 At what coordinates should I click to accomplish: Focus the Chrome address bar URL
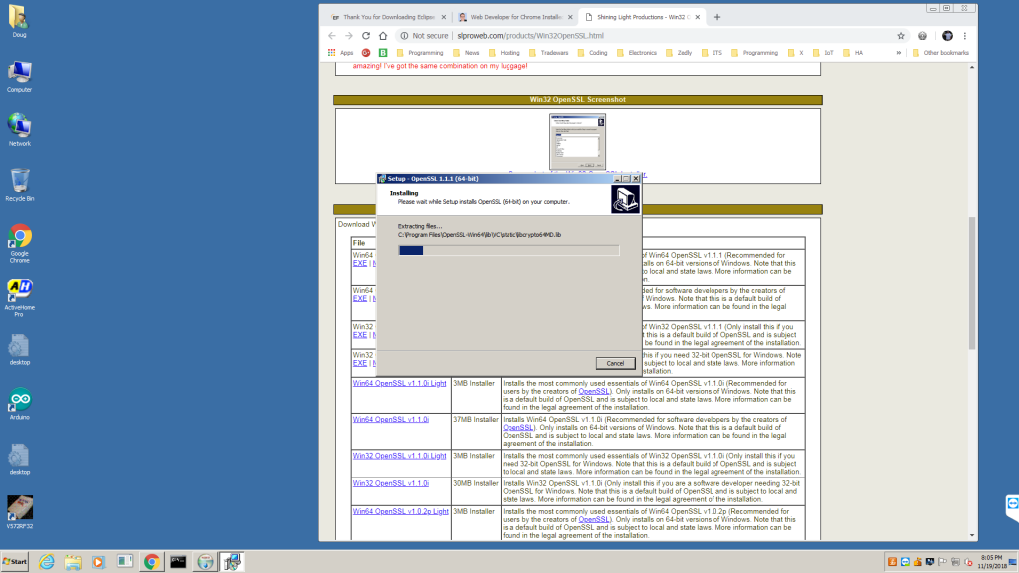click(x=530, y=36)
